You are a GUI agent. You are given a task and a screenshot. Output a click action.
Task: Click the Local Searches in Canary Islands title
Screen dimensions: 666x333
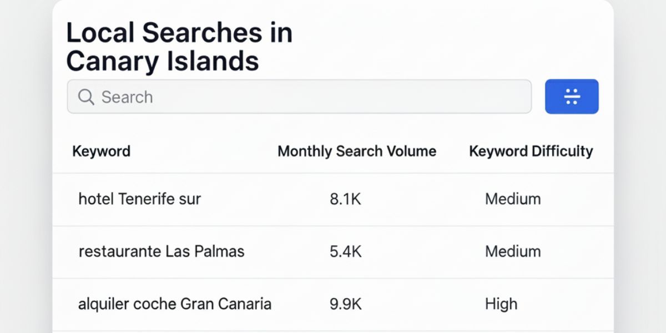point(179,47)
